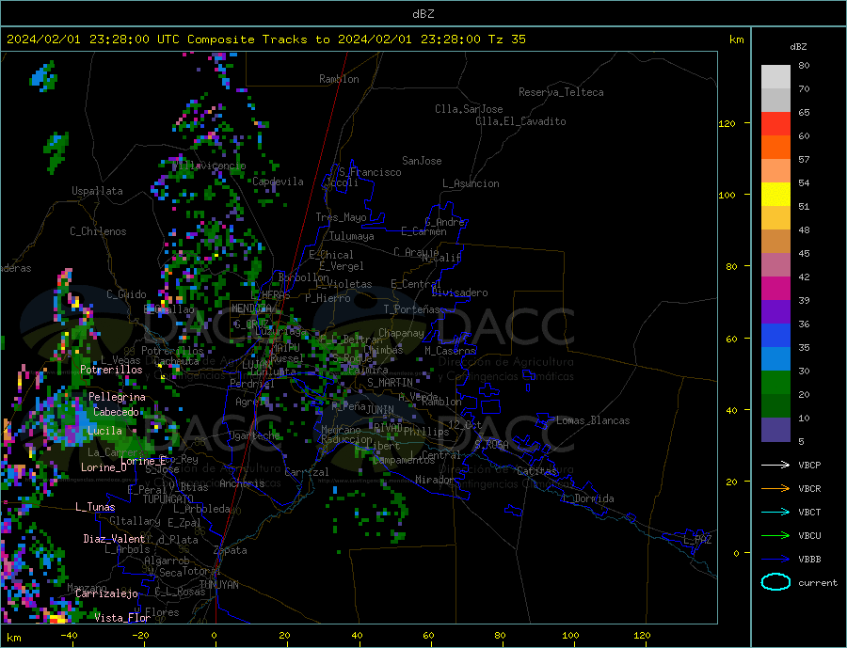Click the 'Clla.SanJose' map label
Viewport: 847px width, 648px height.
pyautogui.click(x=469, y=109)
